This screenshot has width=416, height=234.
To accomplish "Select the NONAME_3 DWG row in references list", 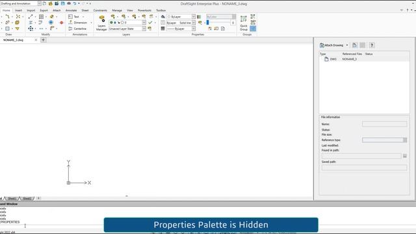I will [x=364, y=59].
